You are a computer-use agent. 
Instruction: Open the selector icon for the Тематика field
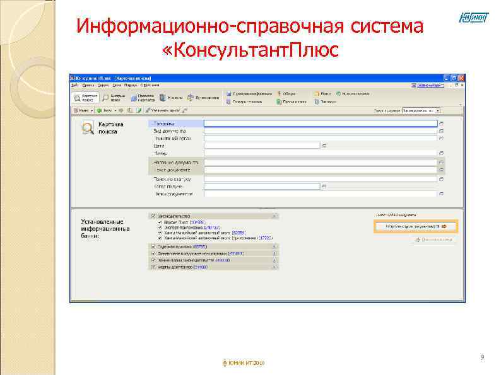(x=442, y=124)
